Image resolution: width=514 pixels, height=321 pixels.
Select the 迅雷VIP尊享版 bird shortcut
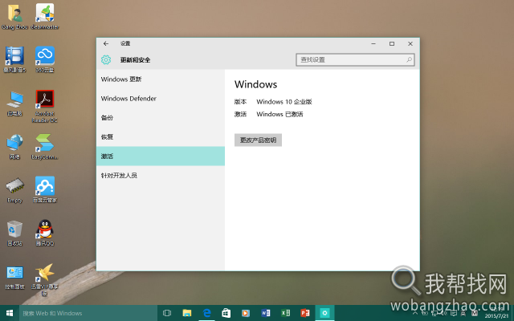[x=45, y=280]
